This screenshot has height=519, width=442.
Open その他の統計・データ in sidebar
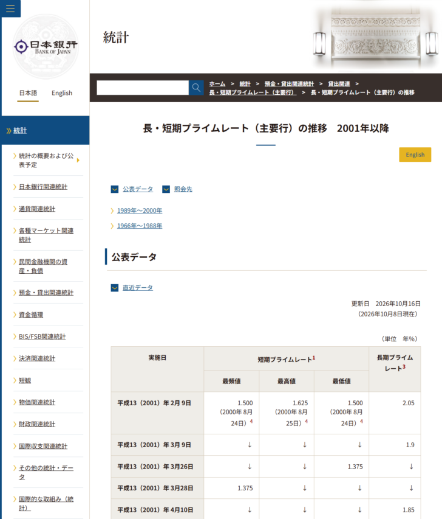pos(46,472)
